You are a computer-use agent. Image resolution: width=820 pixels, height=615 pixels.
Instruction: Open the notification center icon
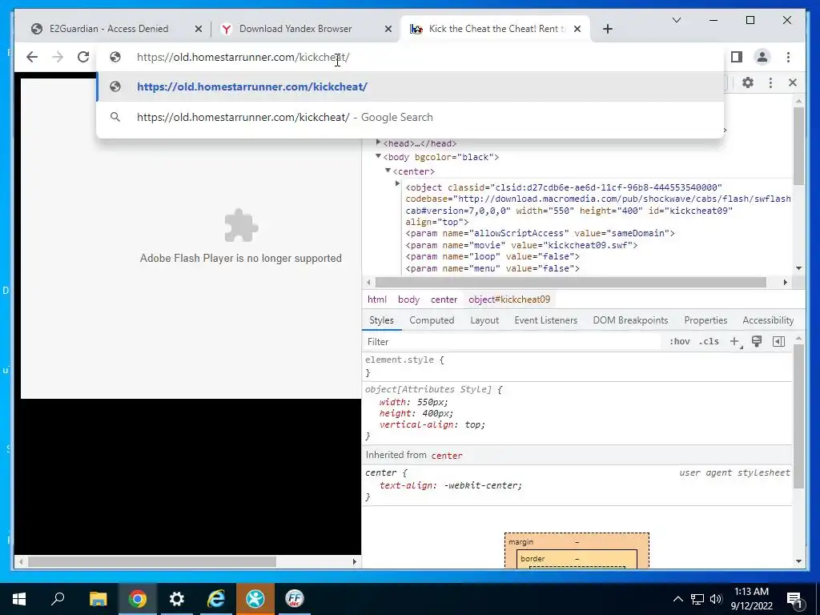[x=794, y=599]
